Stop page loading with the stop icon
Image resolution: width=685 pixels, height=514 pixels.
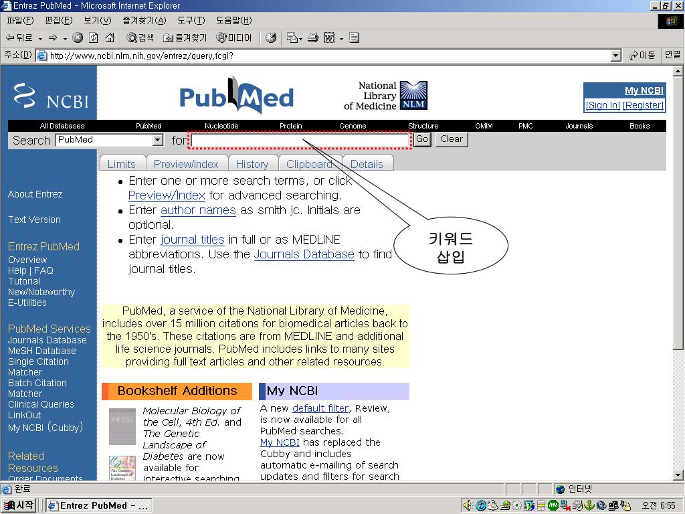click(x=78, y=38)
